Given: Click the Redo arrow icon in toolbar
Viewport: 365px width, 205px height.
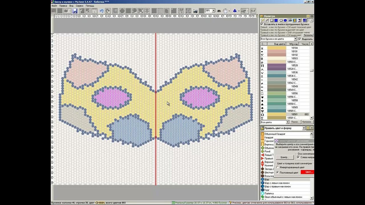Looking at the screenshot, I should (108, 11).
